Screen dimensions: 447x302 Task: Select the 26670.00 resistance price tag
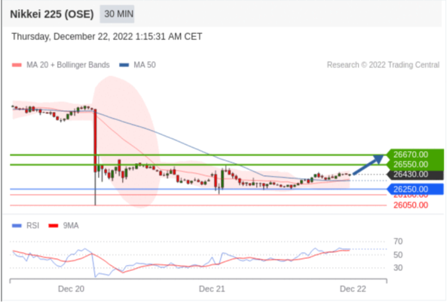pos(415,155)
